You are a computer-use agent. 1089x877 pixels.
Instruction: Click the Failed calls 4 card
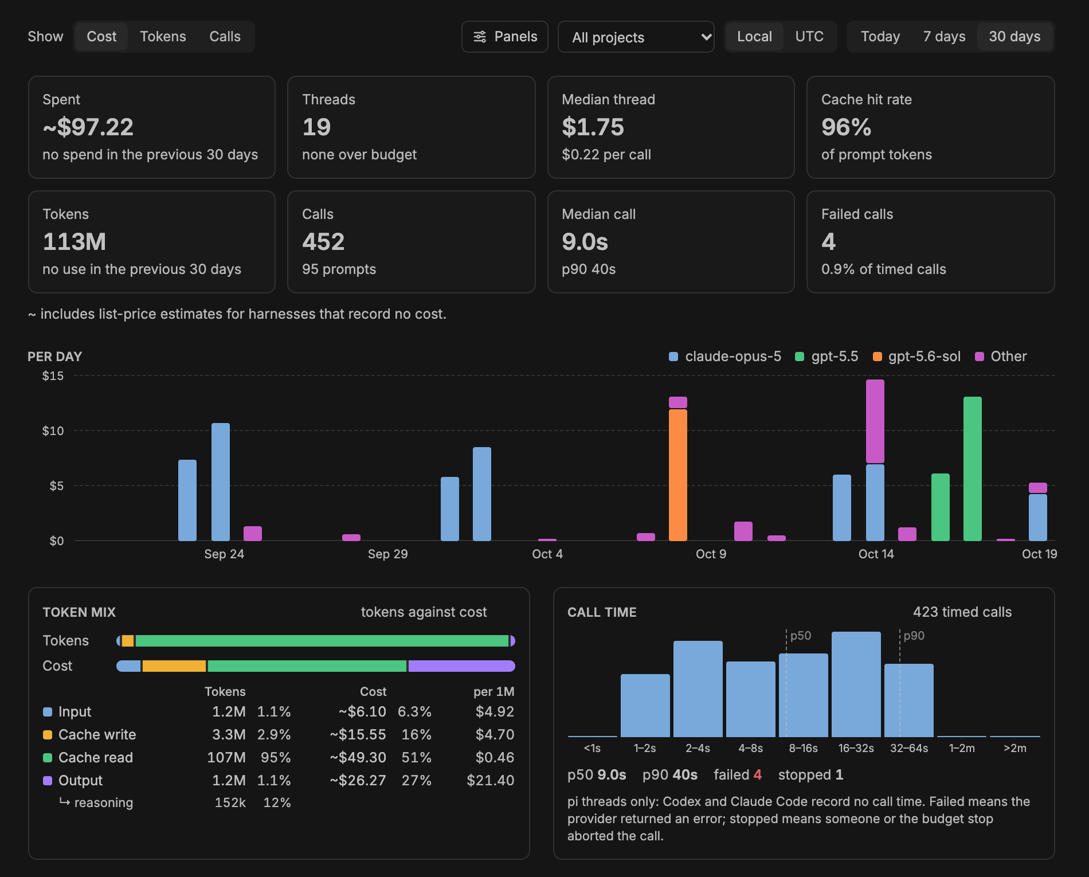click(931, 242)
